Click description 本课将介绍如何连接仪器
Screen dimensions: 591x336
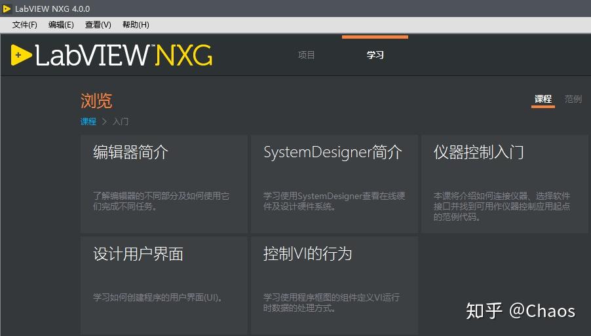pos(502,206)
